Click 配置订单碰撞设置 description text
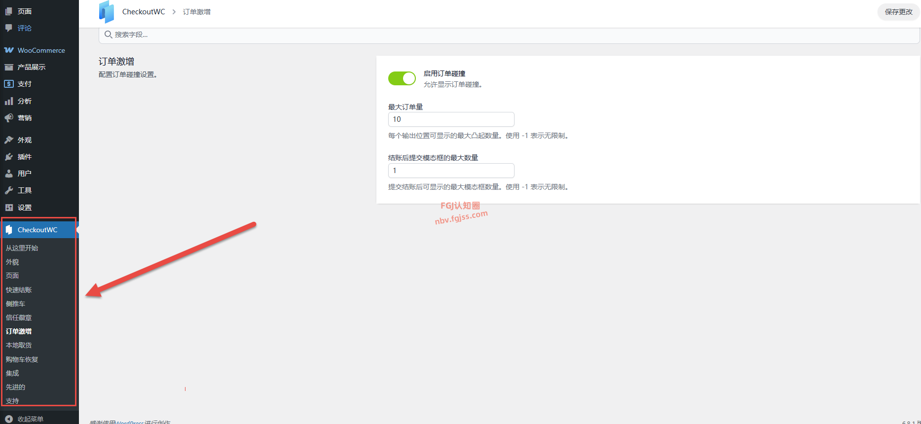 pos(128,75)
